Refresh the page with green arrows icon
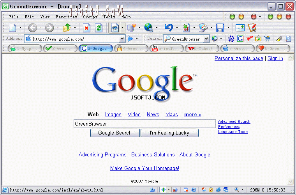296x195 pixels. point(99,28)
